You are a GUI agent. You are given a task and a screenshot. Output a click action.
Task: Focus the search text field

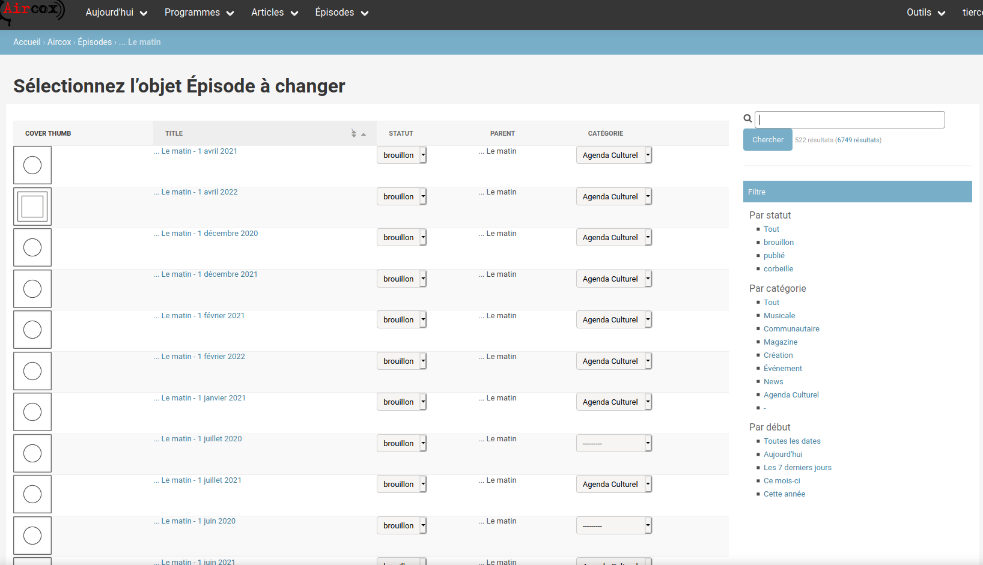(850, 119)
